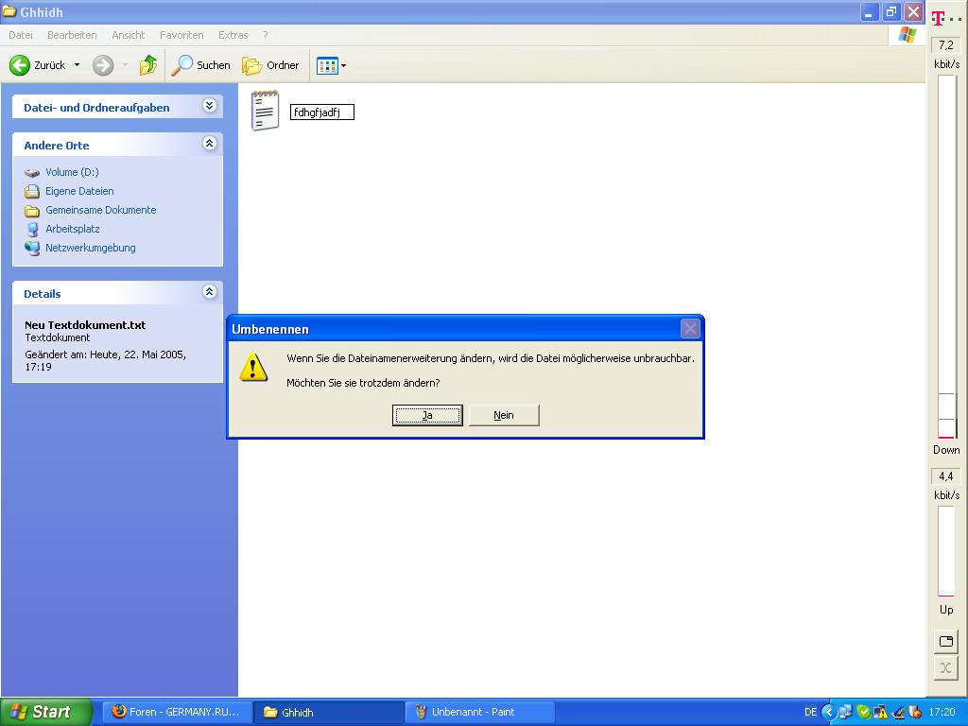The image size is (968, 726).
Task: Click the sidebar X close button
Action: coord(945,668)
